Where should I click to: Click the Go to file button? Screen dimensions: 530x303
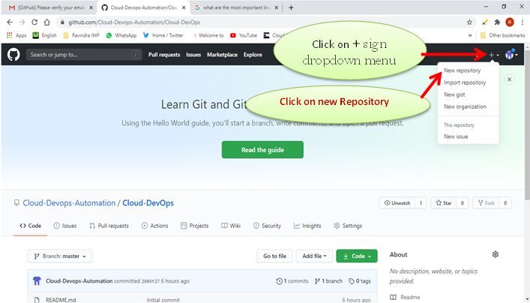[274, 256]
